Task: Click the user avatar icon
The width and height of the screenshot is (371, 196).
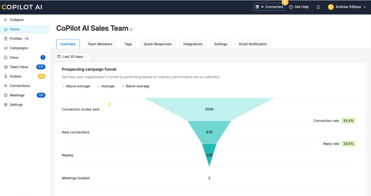Action: 331,7
